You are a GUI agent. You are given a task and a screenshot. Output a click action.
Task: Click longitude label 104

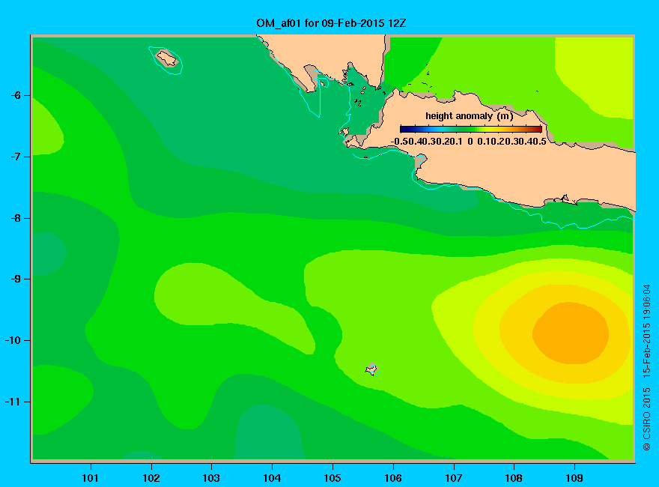point(272,478)
